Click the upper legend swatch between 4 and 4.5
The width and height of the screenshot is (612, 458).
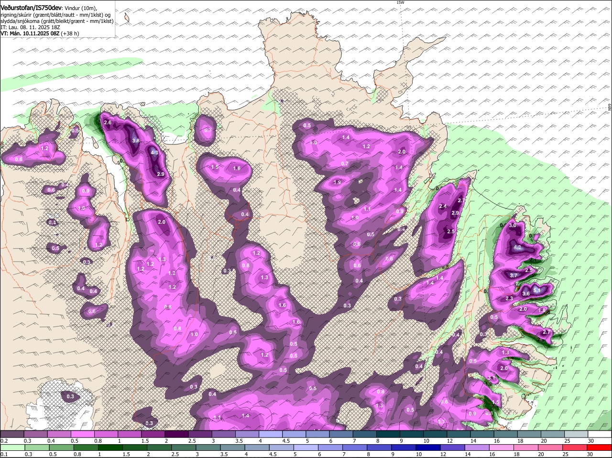point(271,434)
